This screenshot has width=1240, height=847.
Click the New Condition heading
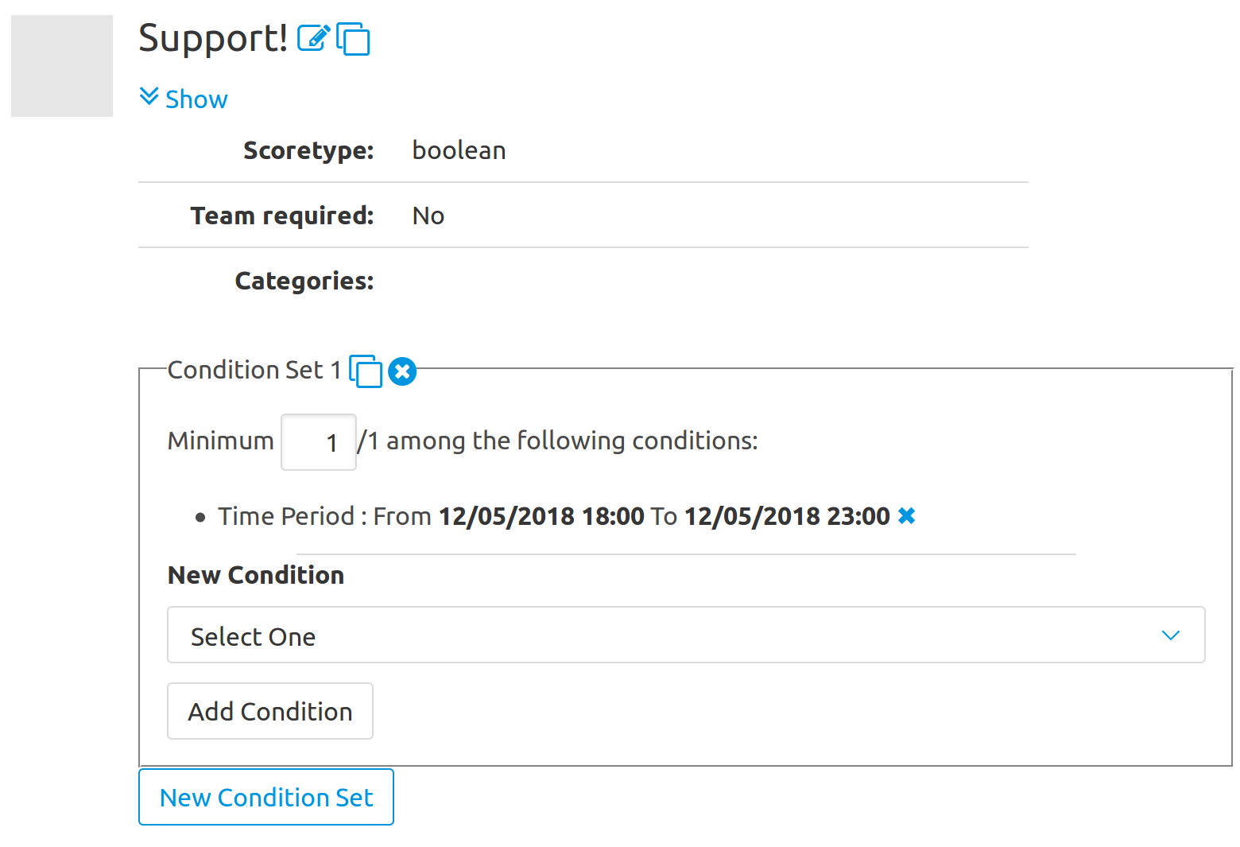[x=256, y=575]
